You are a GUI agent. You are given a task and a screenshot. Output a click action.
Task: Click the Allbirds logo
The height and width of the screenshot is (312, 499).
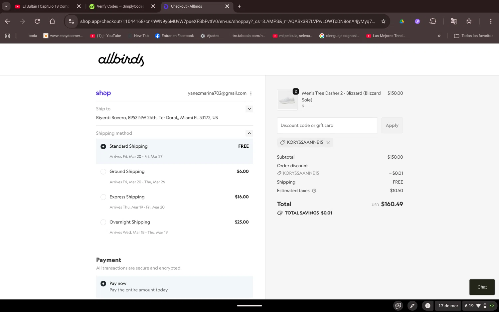click(121, 59)
